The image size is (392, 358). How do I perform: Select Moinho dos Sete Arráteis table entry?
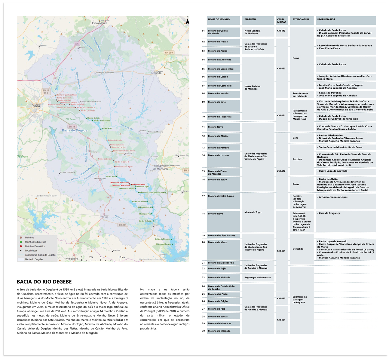(223, 236)
